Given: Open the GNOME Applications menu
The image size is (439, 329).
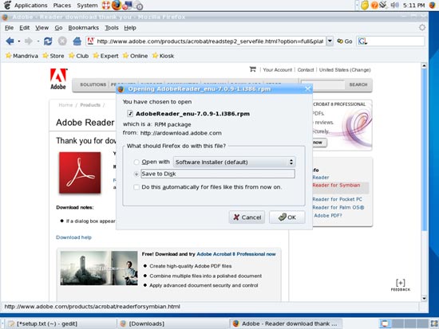Looking at the screenshot, I should (x=31, y=6).
